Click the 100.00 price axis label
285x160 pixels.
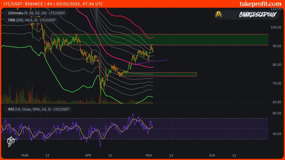276,27
